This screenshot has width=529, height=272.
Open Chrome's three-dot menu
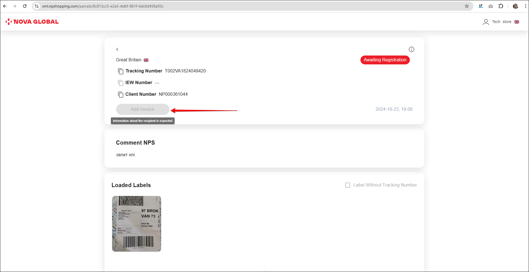coord(525,6)
